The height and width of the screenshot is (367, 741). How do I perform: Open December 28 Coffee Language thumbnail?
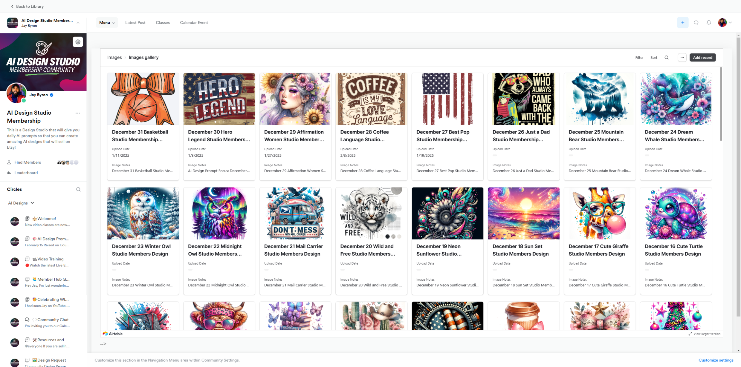(371, 99)
